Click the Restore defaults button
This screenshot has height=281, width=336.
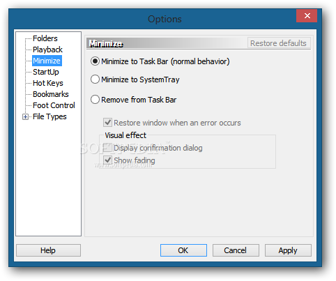[x=278, y=43]
